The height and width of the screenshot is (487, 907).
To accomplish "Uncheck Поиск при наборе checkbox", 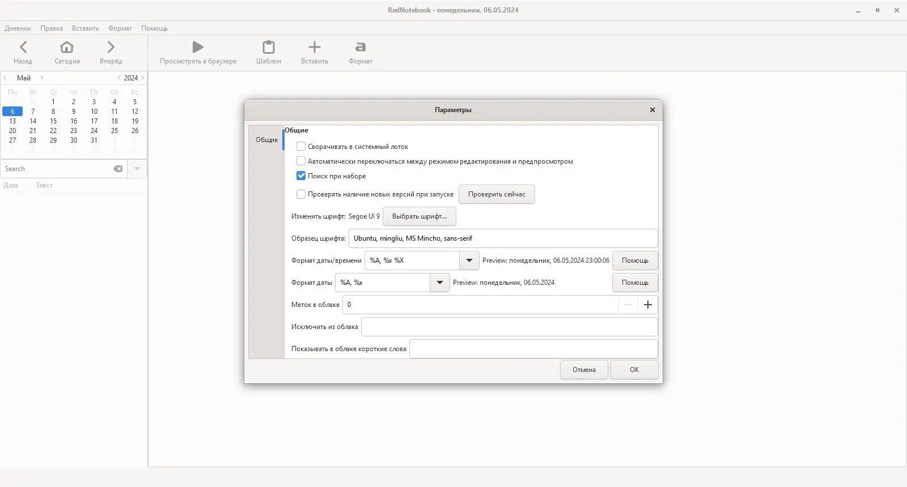I will (x=301, y=176).
